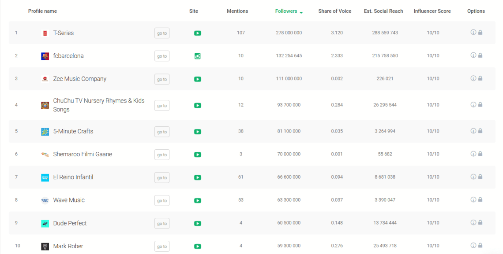Screen dimensions: 503x254
Task: Click YouTube icon in Dude Perfect row
Action: tap(198, 223)
